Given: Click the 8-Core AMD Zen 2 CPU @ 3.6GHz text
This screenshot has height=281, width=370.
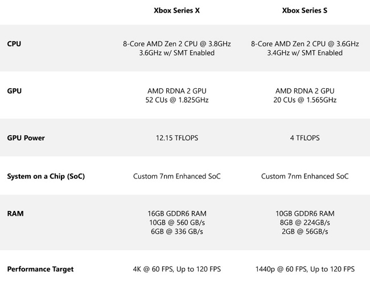Looking at the screenshot, I should [x=306, y=43].
